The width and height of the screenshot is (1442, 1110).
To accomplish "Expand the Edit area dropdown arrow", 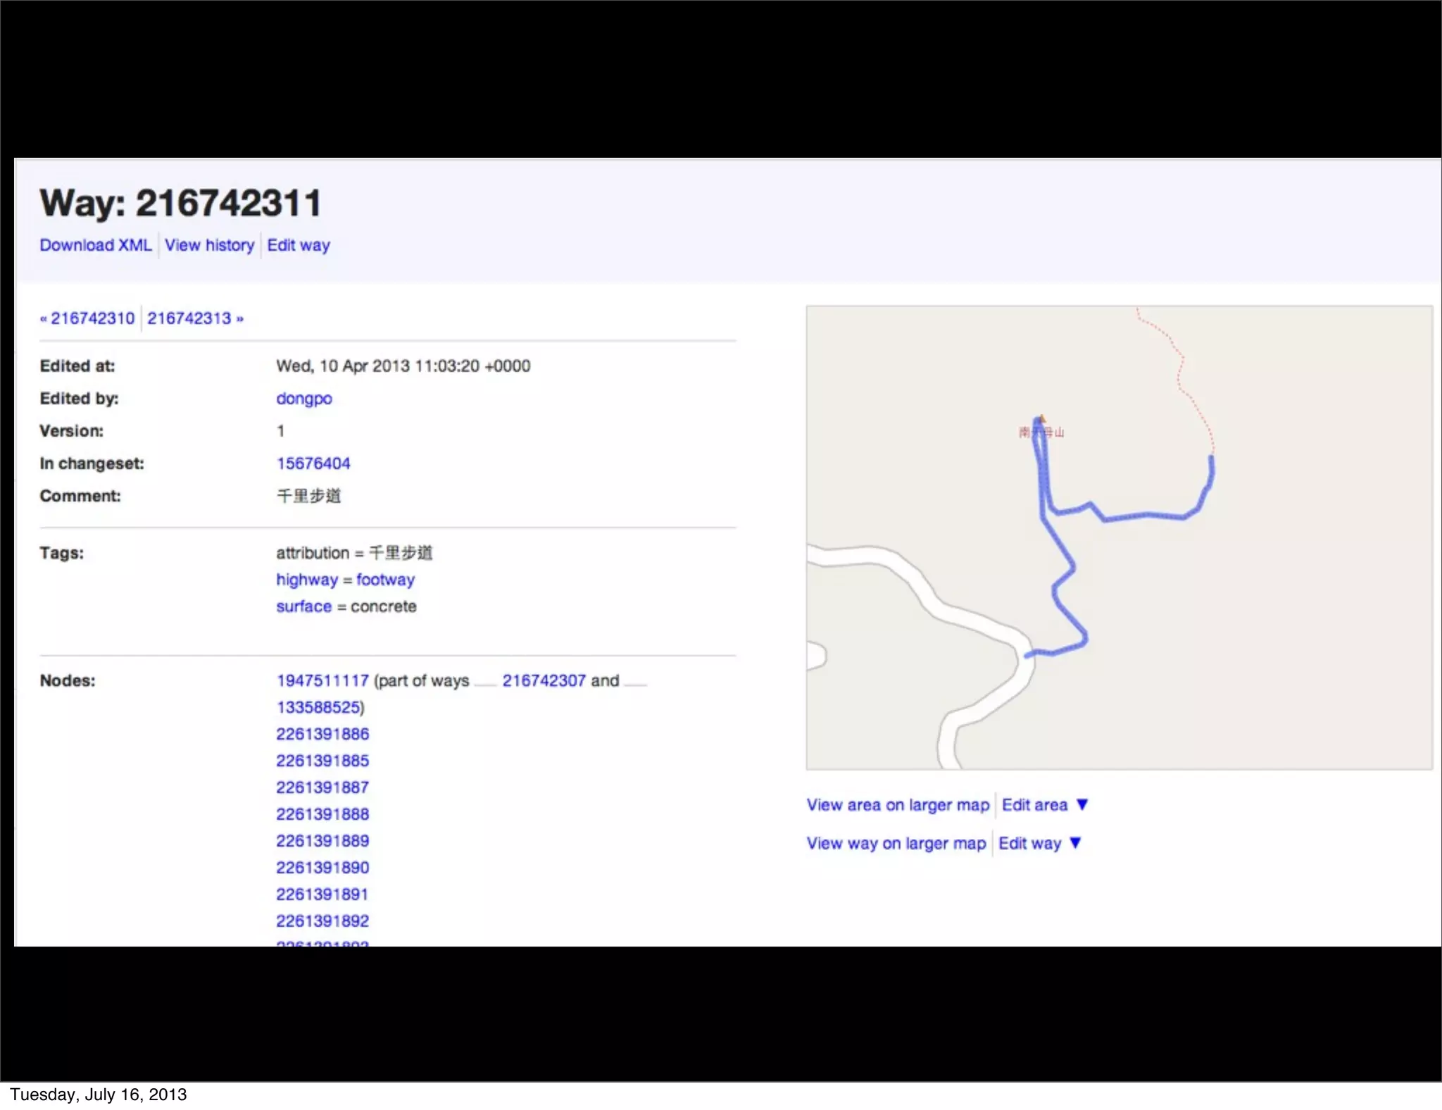I will pos(1083,804).
